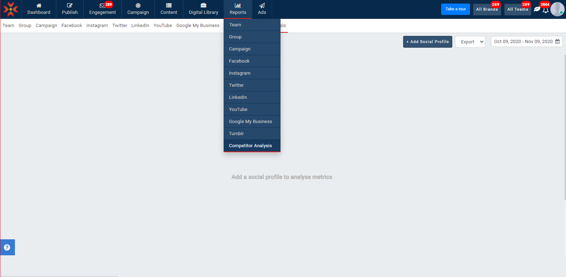This screenshot has width=566, height=277.
Task: Expand the Export dropdown
Action: [470, 42]
